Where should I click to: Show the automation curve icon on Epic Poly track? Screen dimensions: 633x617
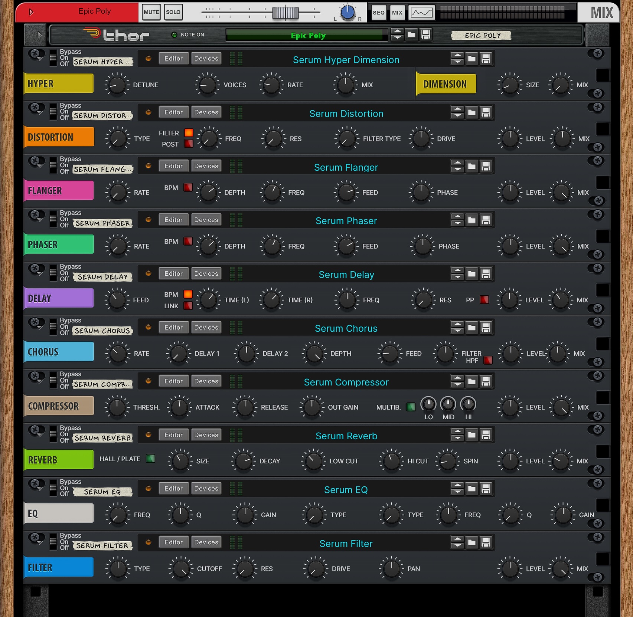click(x=421, y=12)
